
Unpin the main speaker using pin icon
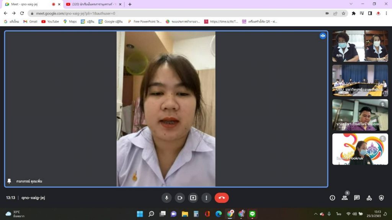9,181
